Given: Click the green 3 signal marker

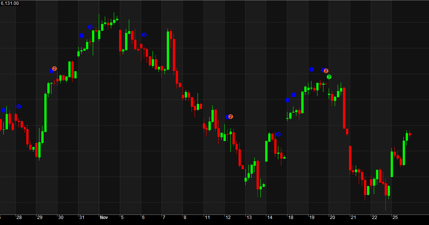Looking at the screenshot, I should coord(329,77).
